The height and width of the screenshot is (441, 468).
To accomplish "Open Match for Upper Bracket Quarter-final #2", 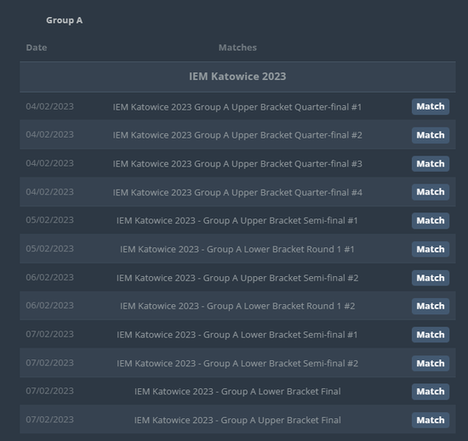I will click(431, 135).
